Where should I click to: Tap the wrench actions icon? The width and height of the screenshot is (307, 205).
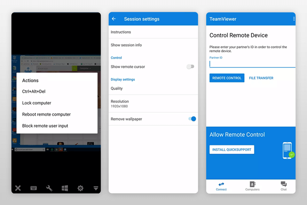(49, 188)
